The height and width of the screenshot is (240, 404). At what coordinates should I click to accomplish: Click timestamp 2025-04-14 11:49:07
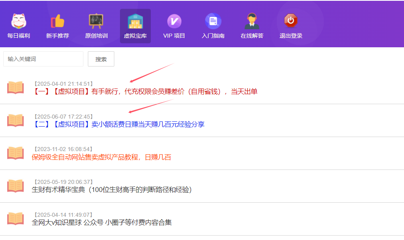(63, 215)
